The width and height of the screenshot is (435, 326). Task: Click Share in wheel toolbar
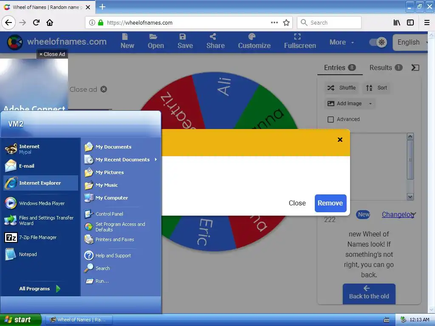click(x=215, y=41)
